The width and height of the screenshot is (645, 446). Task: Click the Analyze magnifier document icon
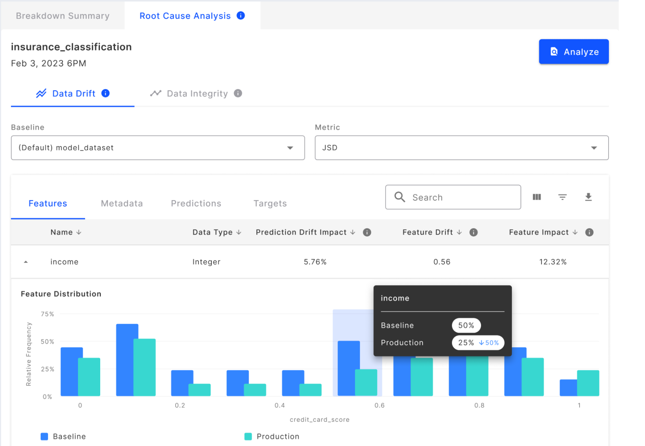[554, 52]
